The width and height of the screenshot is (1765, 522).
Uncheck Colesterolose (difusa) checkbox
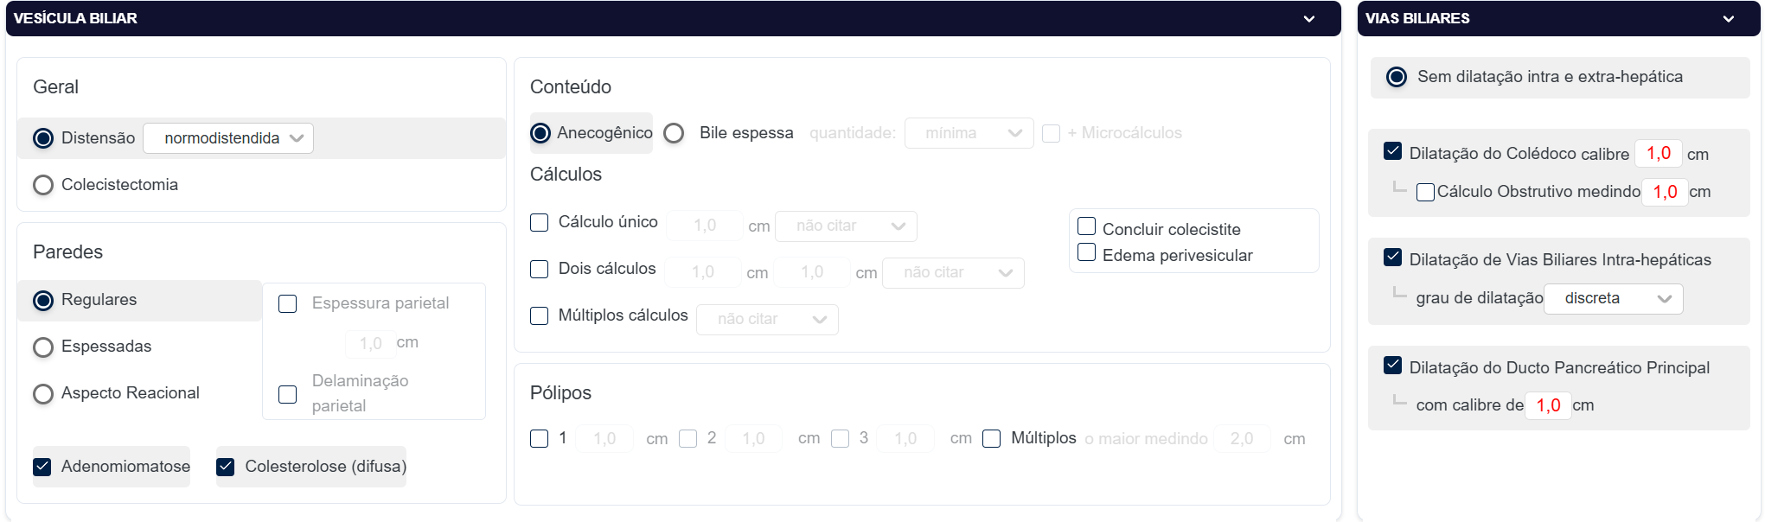(226, 467)
